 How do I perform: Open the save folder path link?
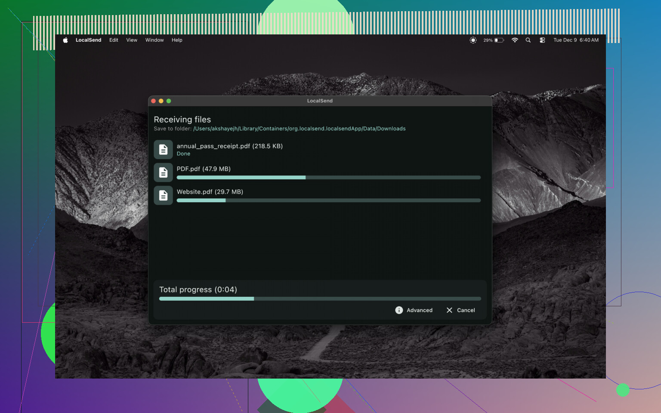[x=300, y=129]
